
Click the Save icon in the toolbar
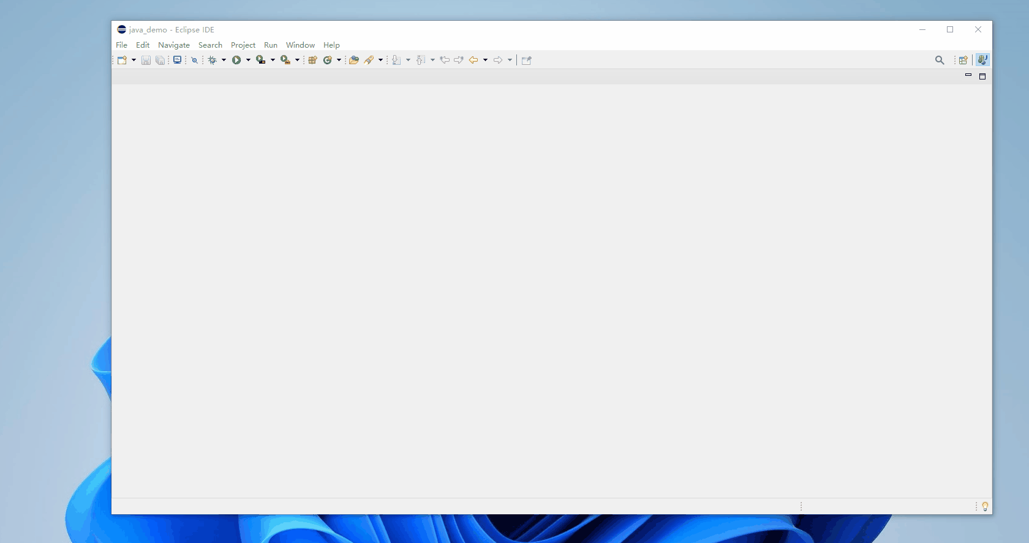[x=146, y=60]
